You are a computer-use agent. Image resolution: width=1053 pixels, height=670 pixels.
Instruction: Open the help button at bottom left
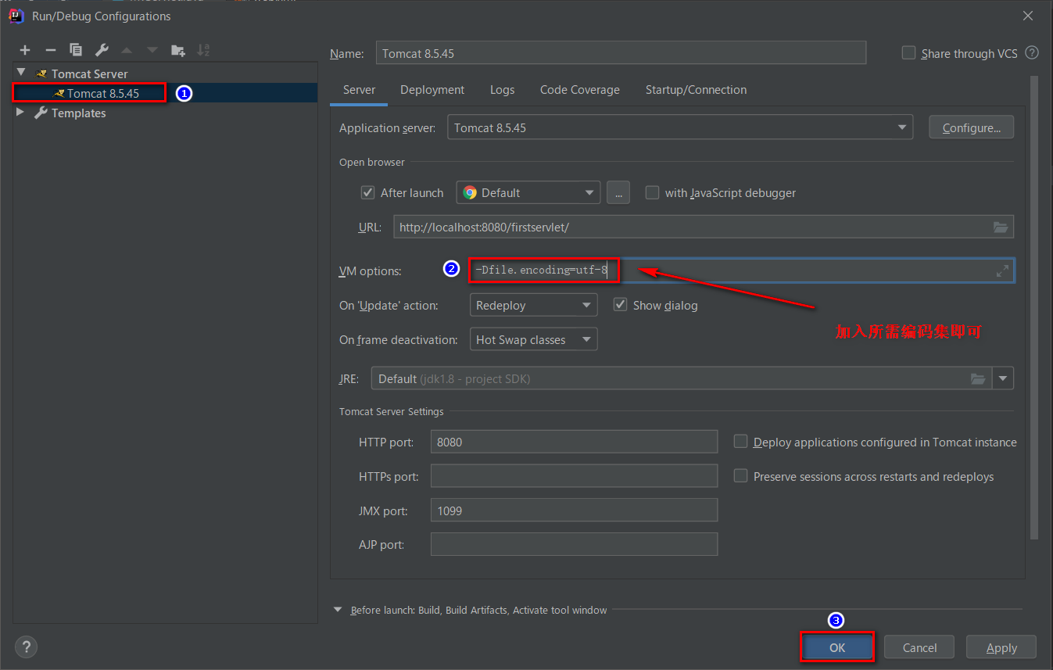27,647
